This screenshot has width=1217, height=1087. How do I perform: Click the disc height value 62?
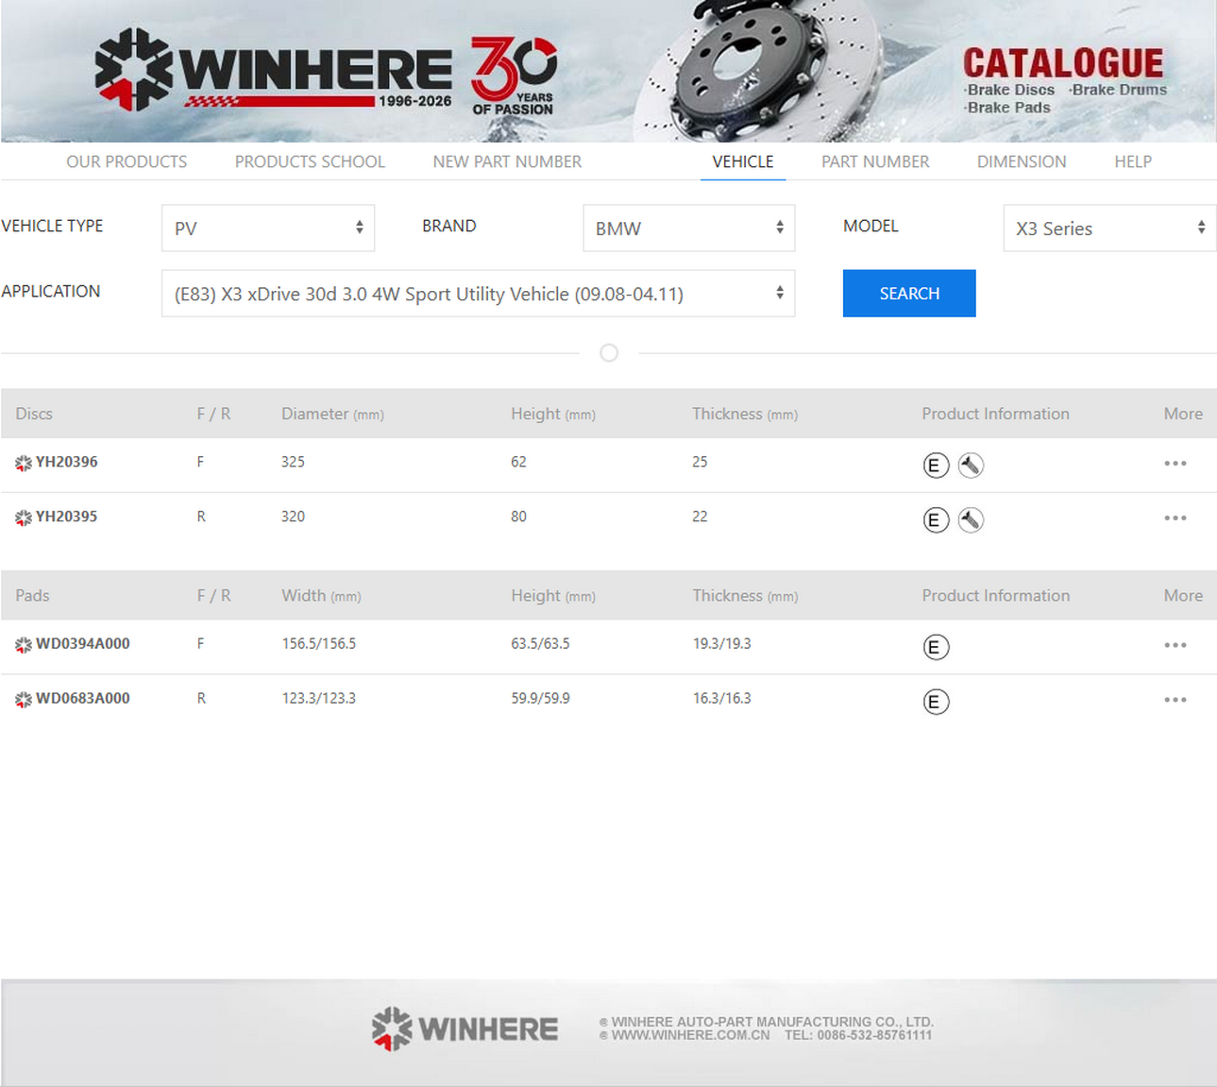click(518, 462)
